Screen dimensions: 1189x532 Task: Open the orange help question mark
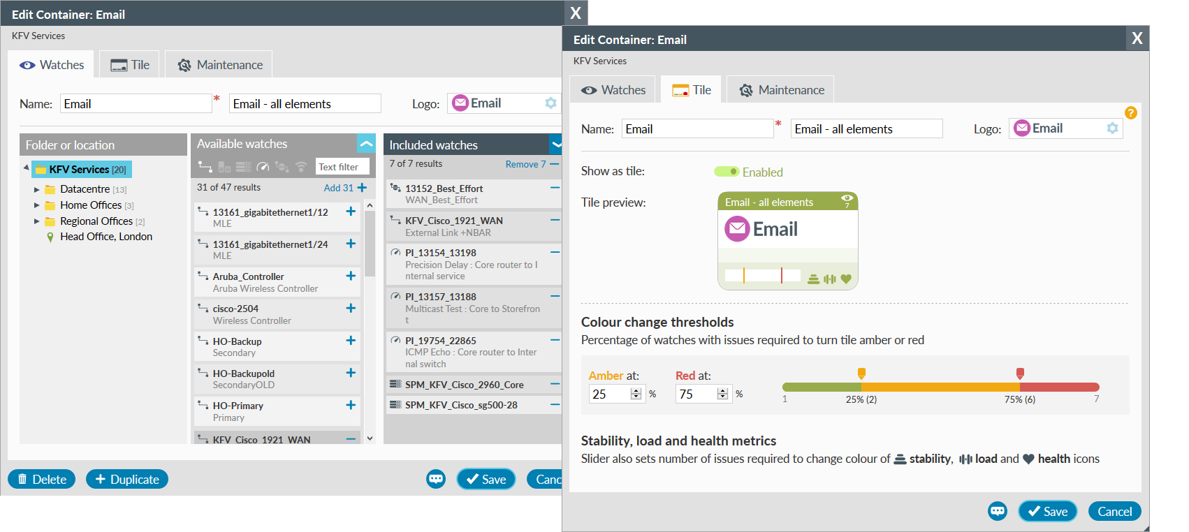click(1130, 112)
